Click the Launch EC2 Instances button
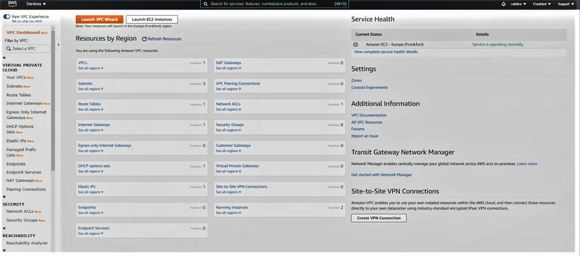Screen dimensions: 580x256 [152, 20]
